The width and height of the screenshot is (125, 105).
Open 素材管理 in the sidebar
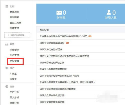pyautogui.click(x=14, y=61)
